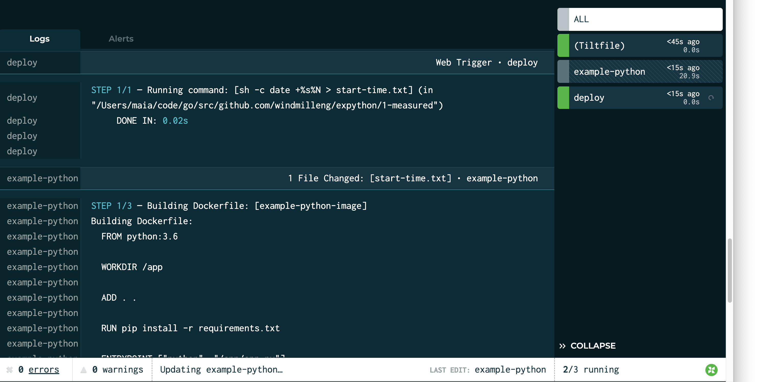Screen dimensions: 762x382
Task: Collapse the sidebar with the COLLAPSE button
Action: click(588, 346)
